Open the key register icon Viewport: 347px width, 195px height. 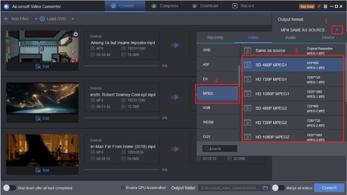(x=319, y=6)
